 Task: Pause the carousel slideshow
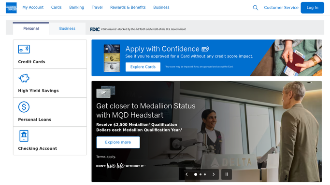coord(227,174)
